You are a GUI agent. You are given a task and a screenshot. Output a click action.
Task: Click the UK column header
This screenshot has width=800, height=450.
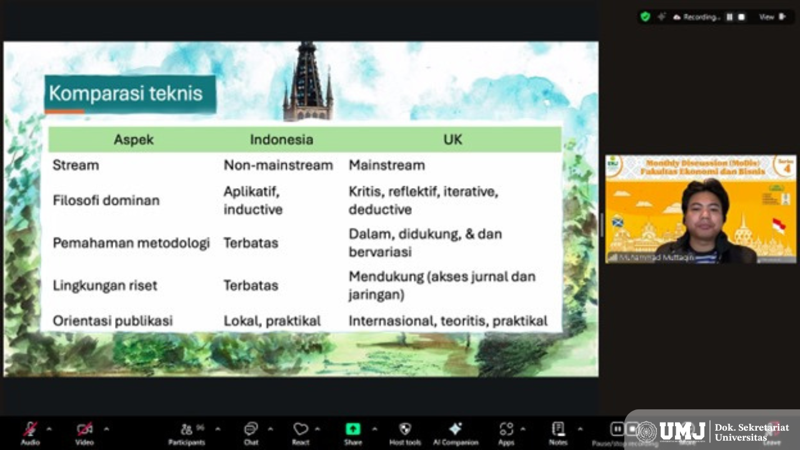452,139
